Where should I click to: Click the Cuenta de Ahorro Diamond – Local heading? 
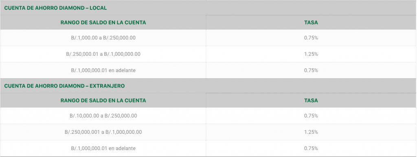tap(55, 8)
